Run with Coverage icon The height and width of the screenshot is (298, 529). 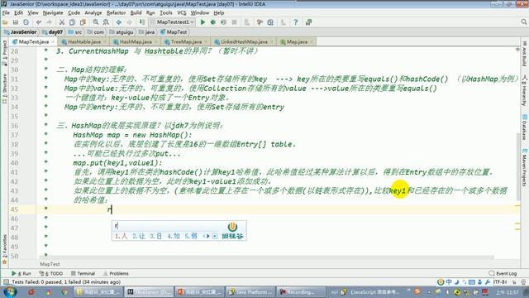pos(224,22)
